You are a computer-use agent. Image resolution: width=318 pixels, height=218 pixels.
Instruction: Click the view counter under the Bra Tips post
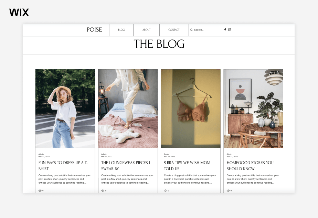click(x=165, y=190)
